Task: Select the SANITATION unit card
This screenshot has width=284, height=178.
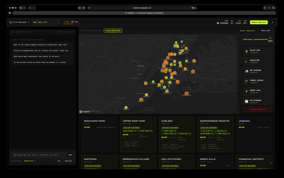Action: click(258, 61)
